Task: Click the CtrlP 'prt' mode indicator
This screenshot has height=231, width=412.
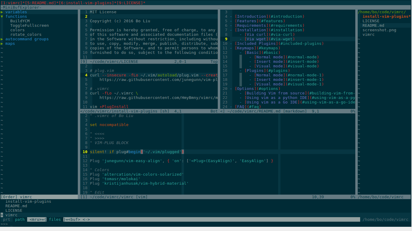Action: [x=7, y=220]
